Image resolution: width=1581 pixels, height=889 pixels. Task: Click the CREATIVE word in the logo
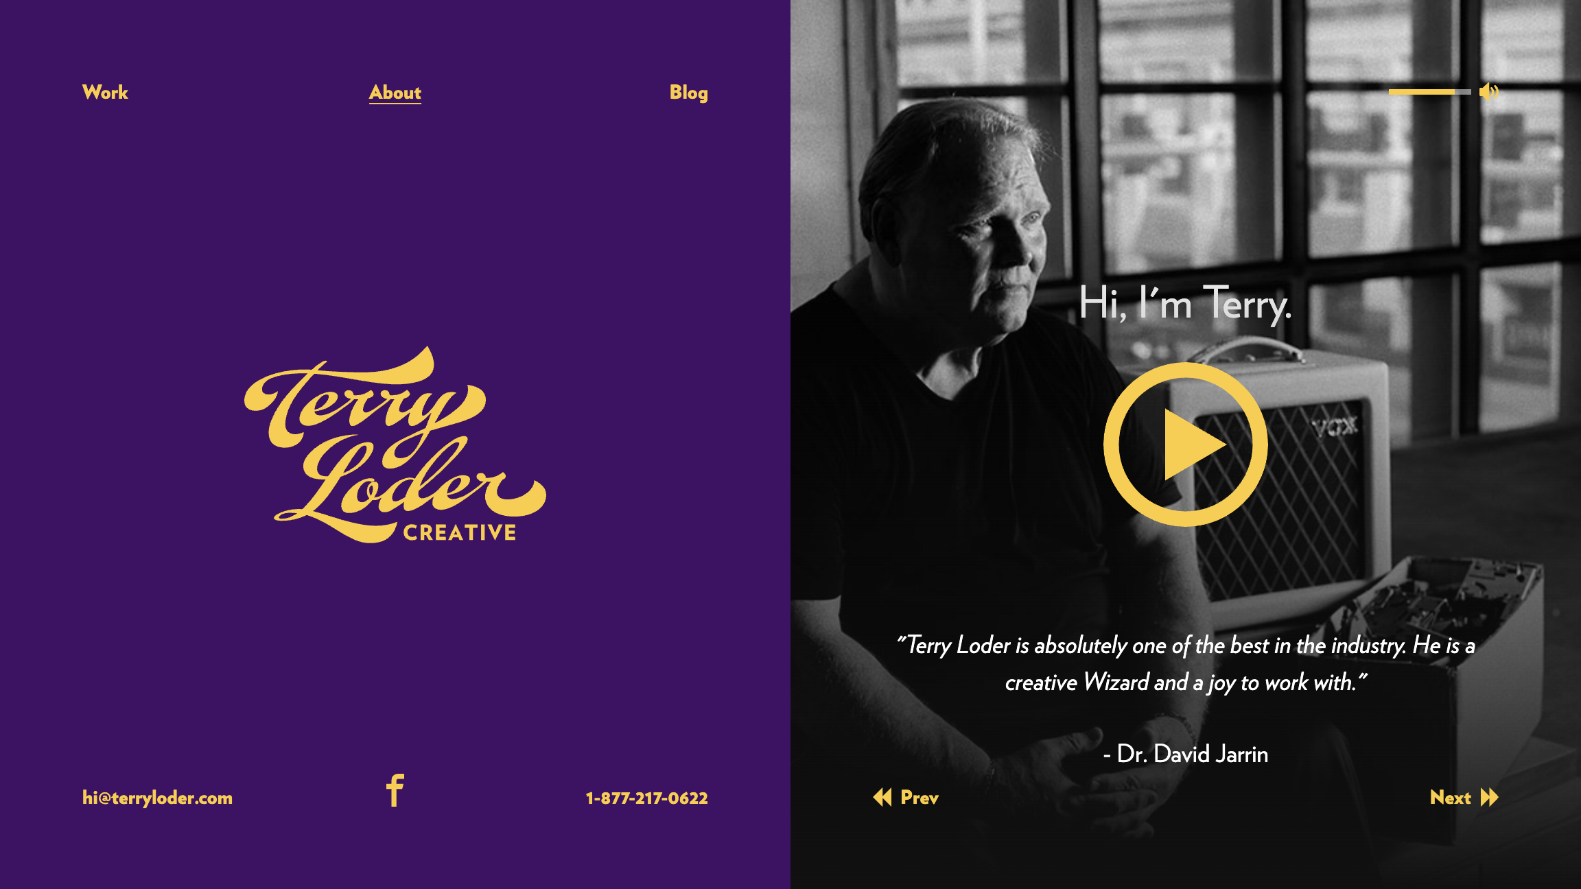[x=460, y=533]
